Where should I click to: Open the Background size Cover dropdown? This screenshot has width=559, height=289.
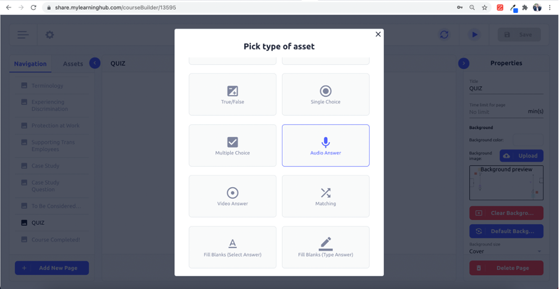point(506,251)
